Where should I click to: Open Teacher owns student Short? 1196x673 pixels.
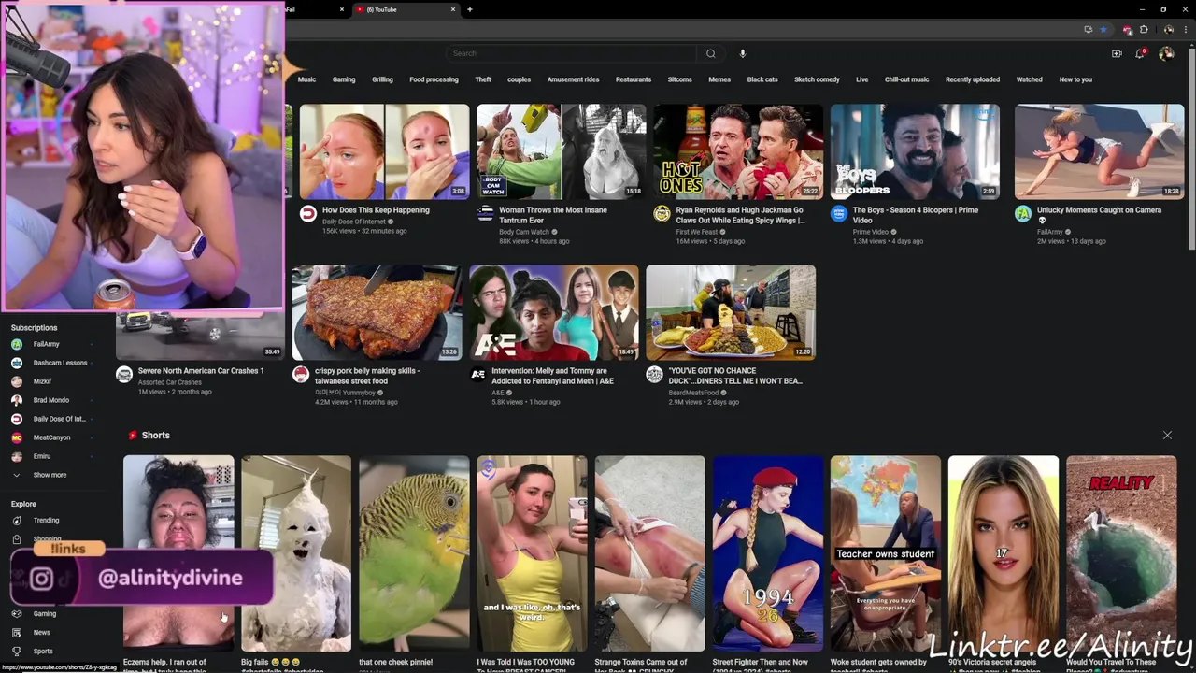click(886, 553)
